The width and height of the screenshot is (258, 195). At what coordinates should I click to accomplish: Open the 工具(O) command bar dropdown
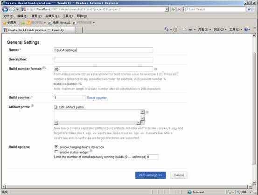coord(236,29)
